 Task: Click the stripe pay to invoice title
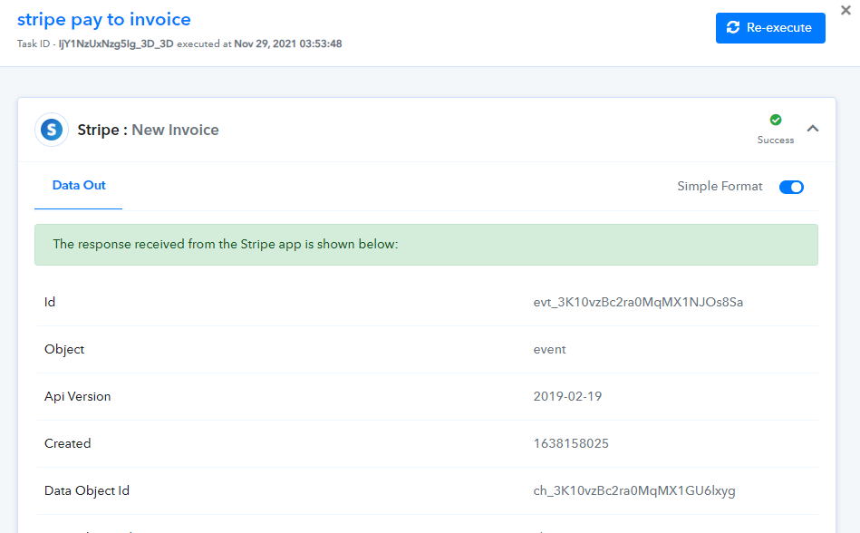pyautogui.click(x=103, y=19)
